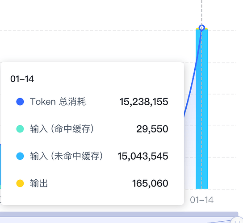Click the x-axis label 01-14

point(202,200)
